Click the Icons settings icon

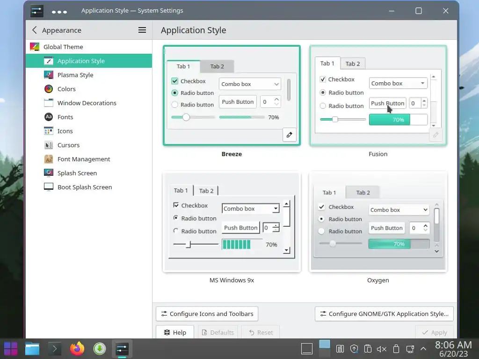pyautogui.click(x=49, y=131)
